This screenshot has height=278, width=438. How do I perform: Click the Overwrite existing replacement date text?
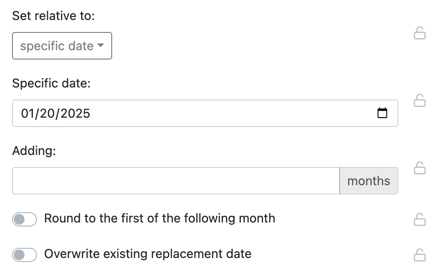[147, 254]
